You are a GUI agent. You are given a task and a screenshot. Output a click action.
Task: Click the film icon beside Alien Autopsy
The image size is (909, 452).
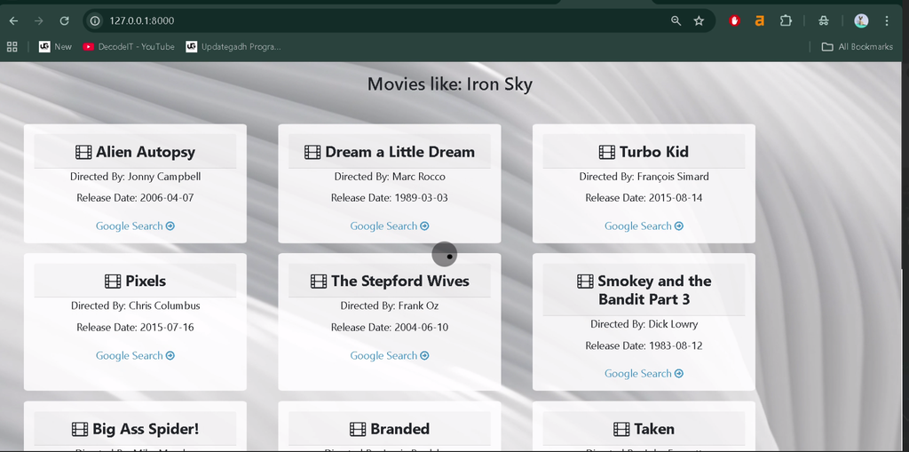pos(83,153)
